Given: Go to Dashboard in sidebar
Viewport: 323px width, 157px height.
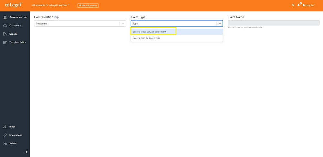Looking at the screenshot, I should coord(15,26).
